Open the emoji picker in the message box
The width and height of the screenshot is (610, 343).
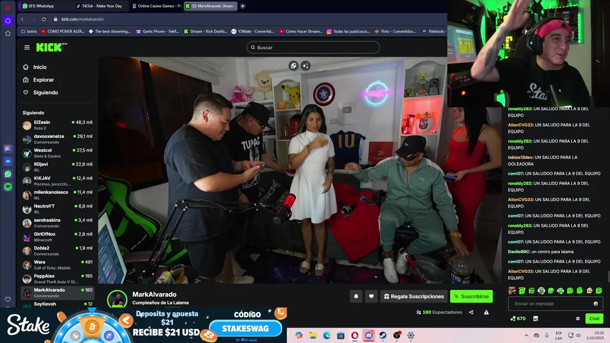tap(596, 303)
